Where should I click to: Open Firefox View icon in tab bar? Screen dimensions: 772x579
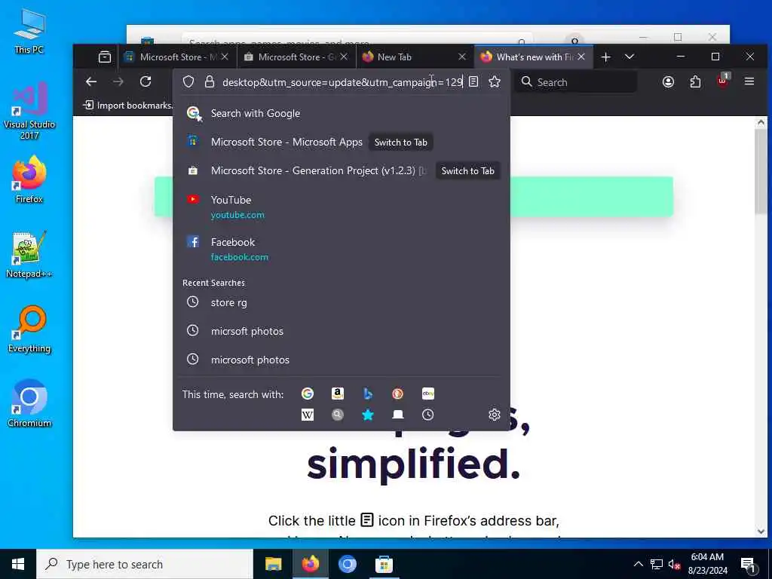click(x=104, y=57)
